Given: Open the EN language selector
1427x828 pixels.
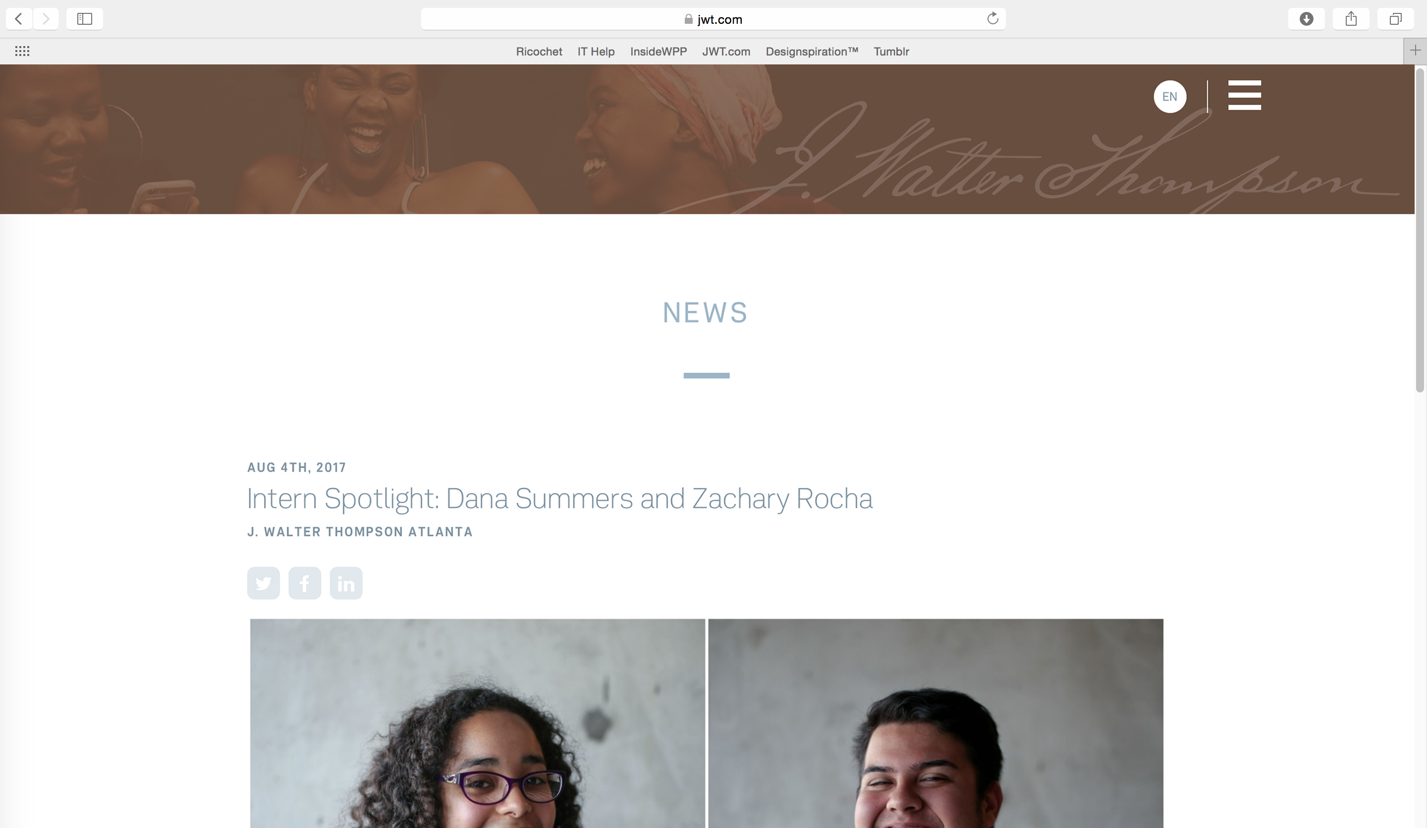Looking at the screenshot, I should click(1169, 96).
